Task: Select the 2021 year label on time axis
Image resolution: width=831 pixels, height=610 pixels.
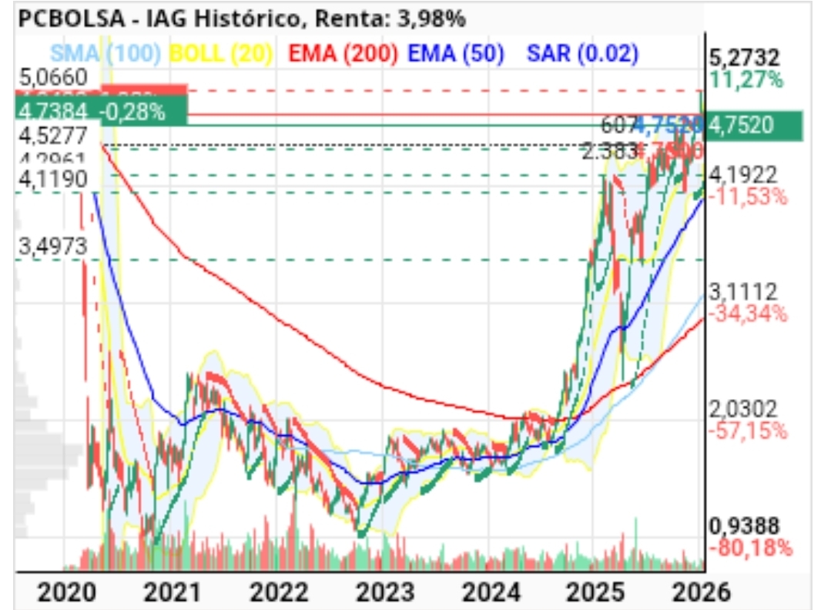Action: [x=172, y=592]
